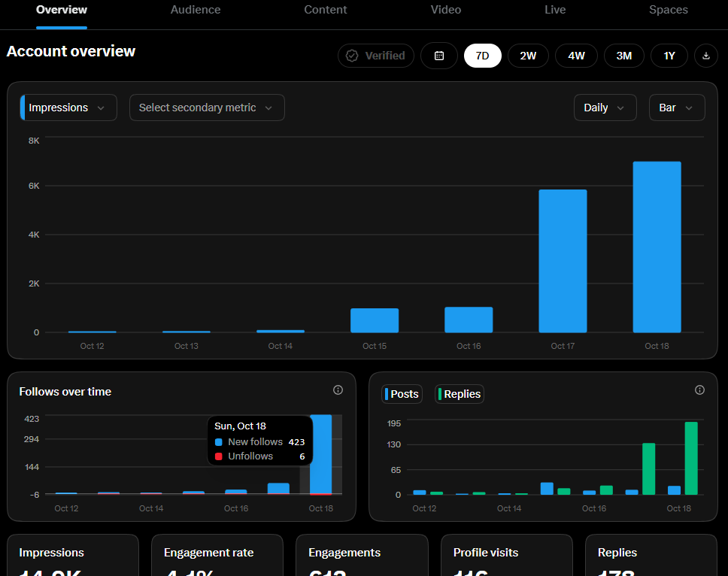Click the Oct 17 impressions bar
Viewport: 728px width, 576px height.
[563, 261]
